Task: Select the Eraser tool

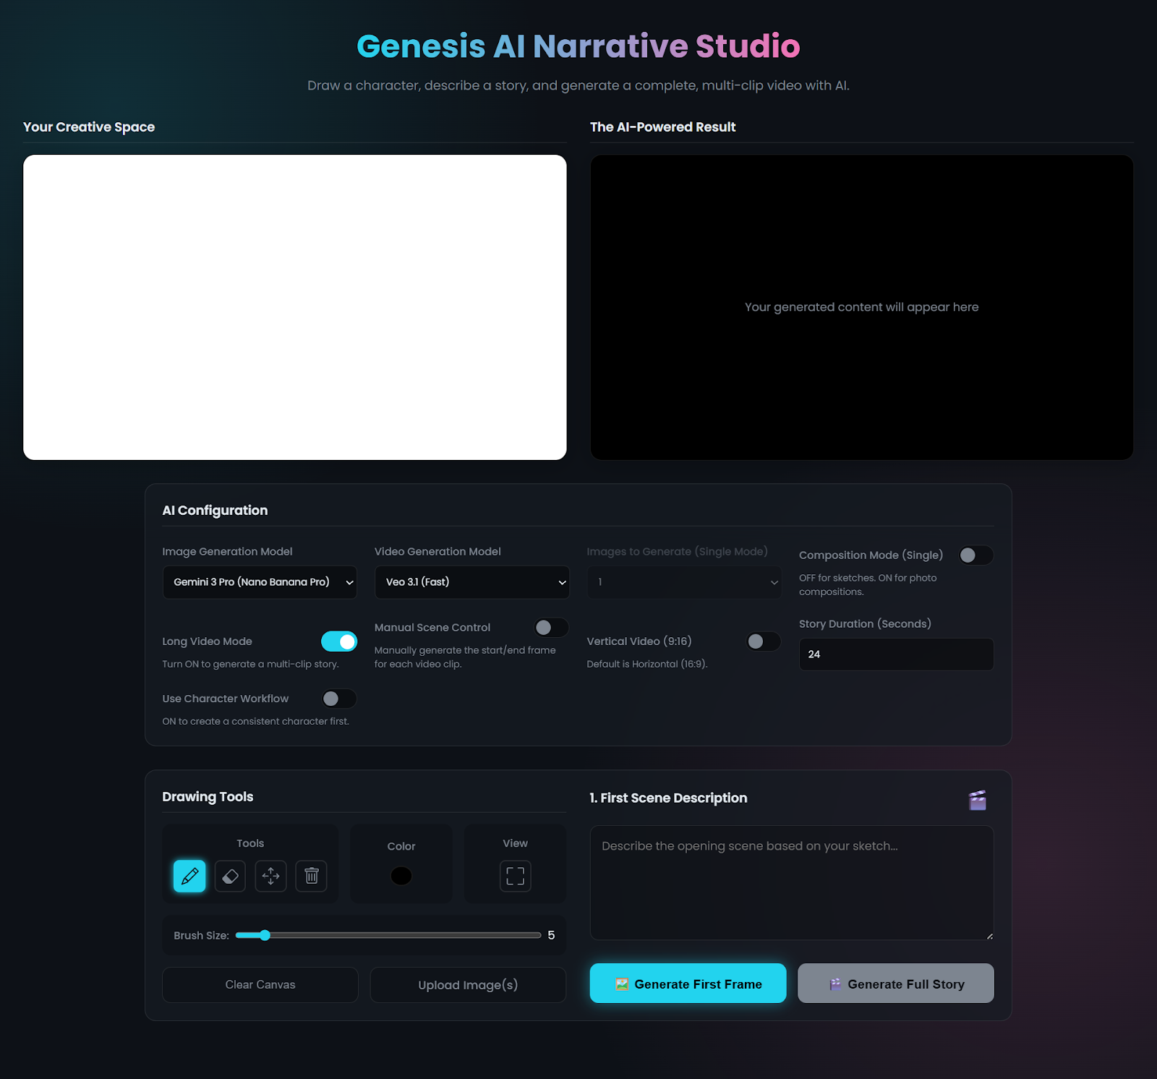Action: click(230, 876)
